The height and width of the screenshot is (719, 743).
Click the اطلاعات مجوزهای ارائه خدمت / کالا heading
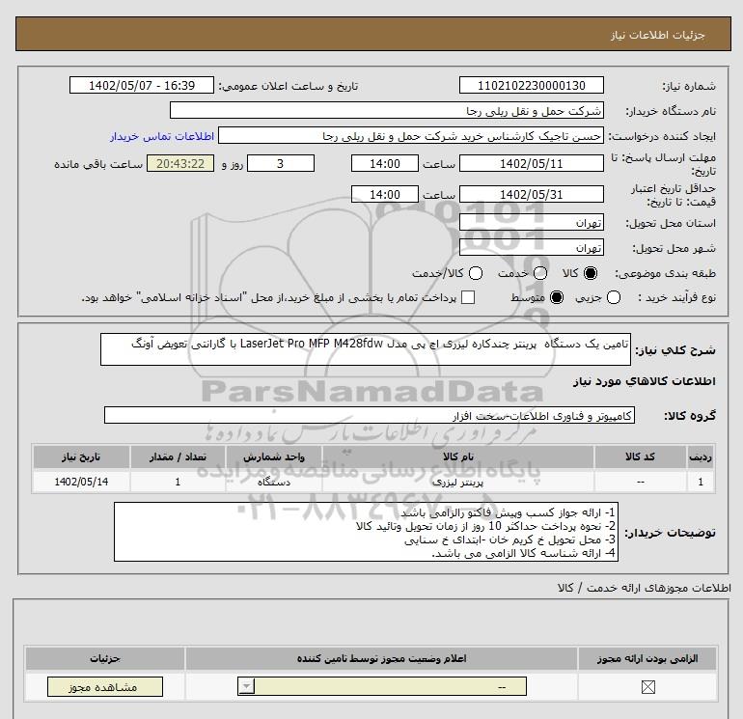pos(644,588)
